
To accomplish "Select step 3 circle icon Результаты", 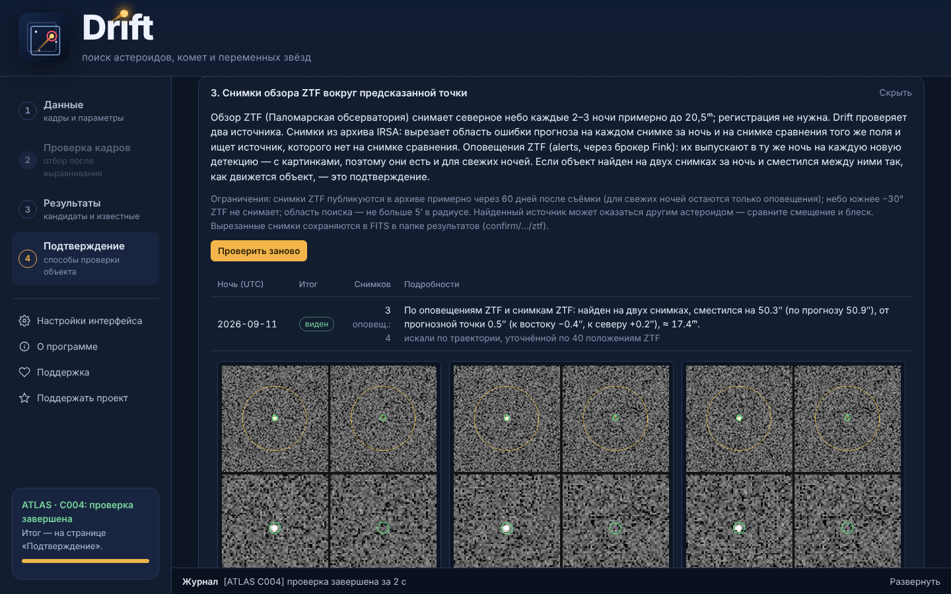I will 28,209.
